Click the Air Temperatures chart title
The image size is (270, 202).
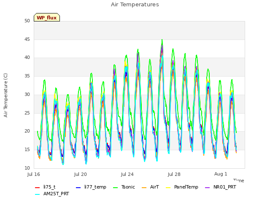click(x=135, y=5)
